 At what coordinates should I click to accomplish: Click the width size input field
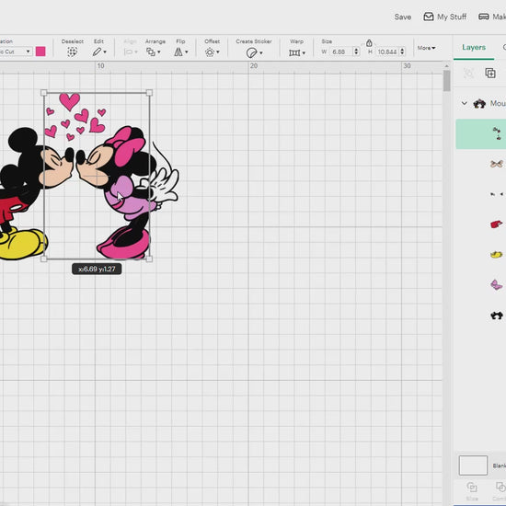341,52
